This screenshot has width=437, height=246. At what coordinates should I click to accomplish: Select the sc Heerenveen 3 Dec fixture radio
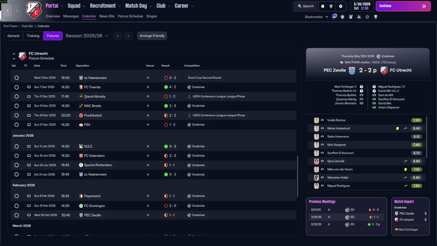[16, 78]
